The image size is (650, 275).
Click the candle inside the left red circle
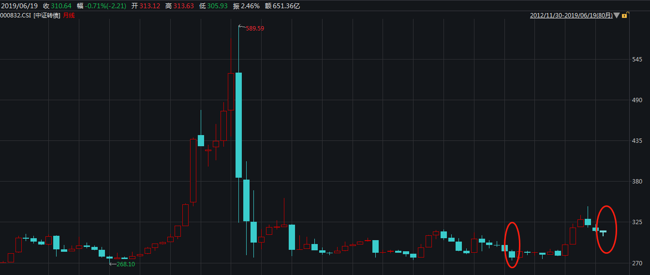click(x=512, y=254)
